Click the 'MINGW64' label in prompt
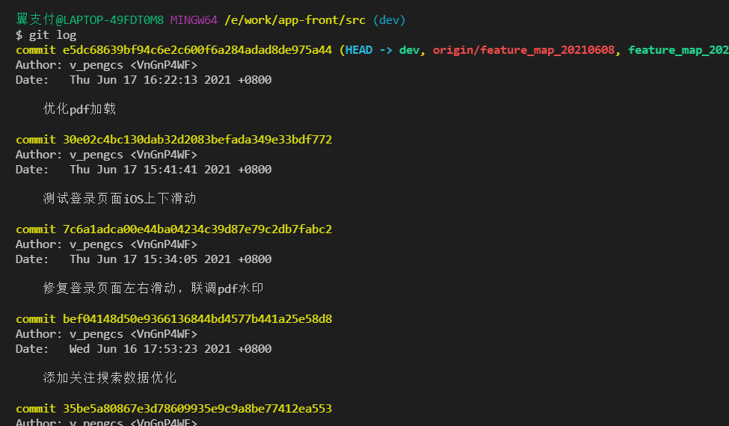Screen dimensions: 729x426 tap(194, 20)
